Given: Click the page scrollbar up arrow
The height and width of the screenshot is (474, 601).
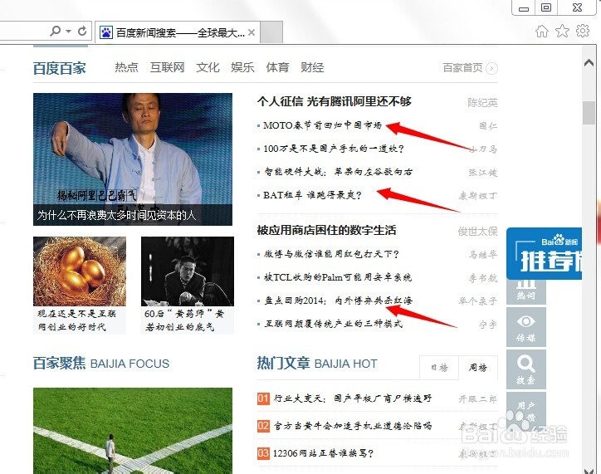Looking at the screenshot, I should click(x=589, y=63).
